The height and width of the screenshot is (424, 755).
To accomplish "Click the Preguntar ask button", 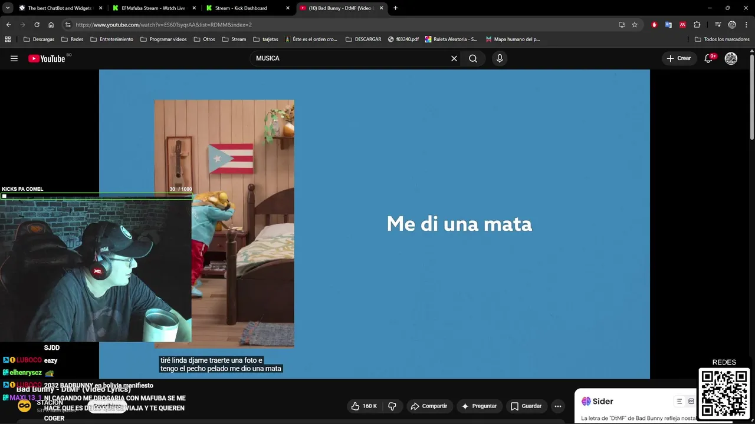I will pyautogui.click(x=479, y=406).
